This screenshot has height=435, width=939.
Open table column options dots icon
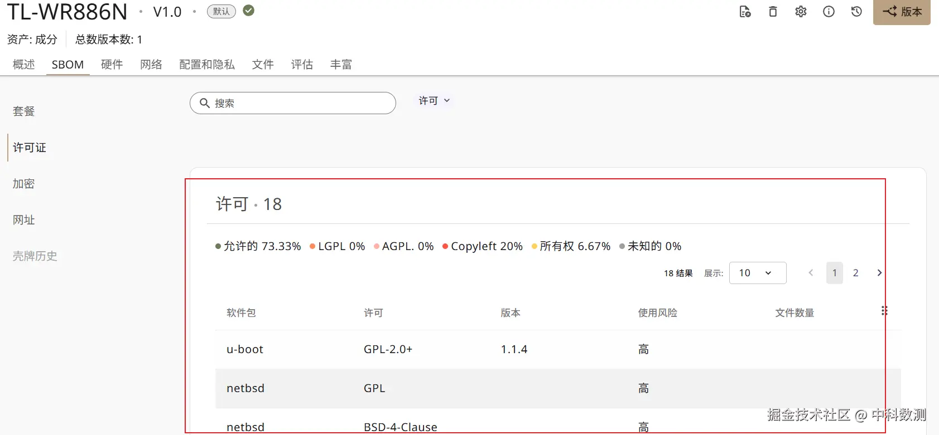(884, 311)
